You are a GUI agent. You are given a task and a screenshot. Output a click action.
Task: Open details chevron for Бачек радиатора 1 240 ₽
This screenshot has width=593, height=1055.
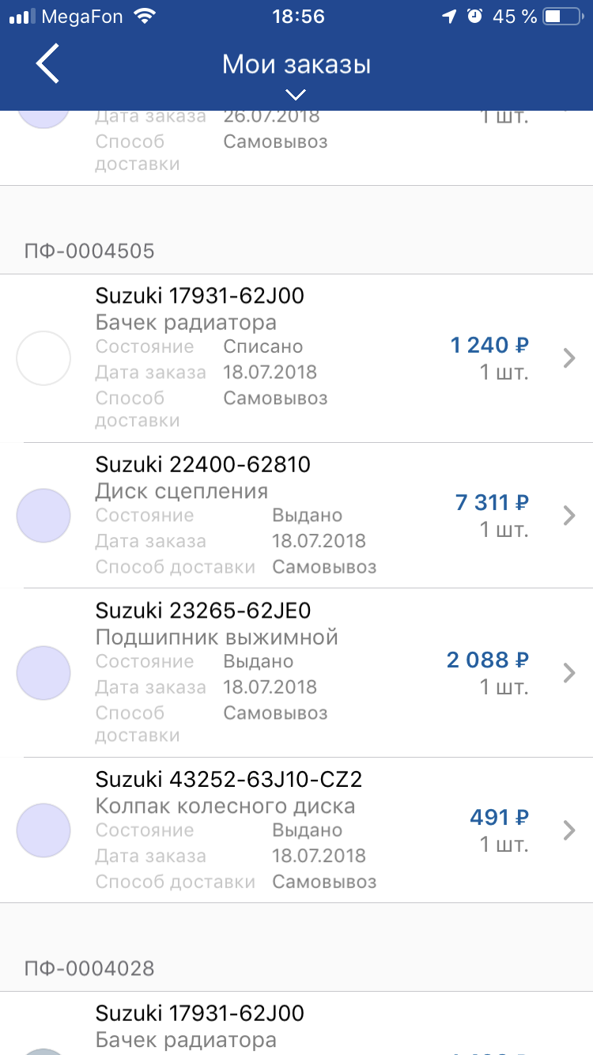coord(569,358)
